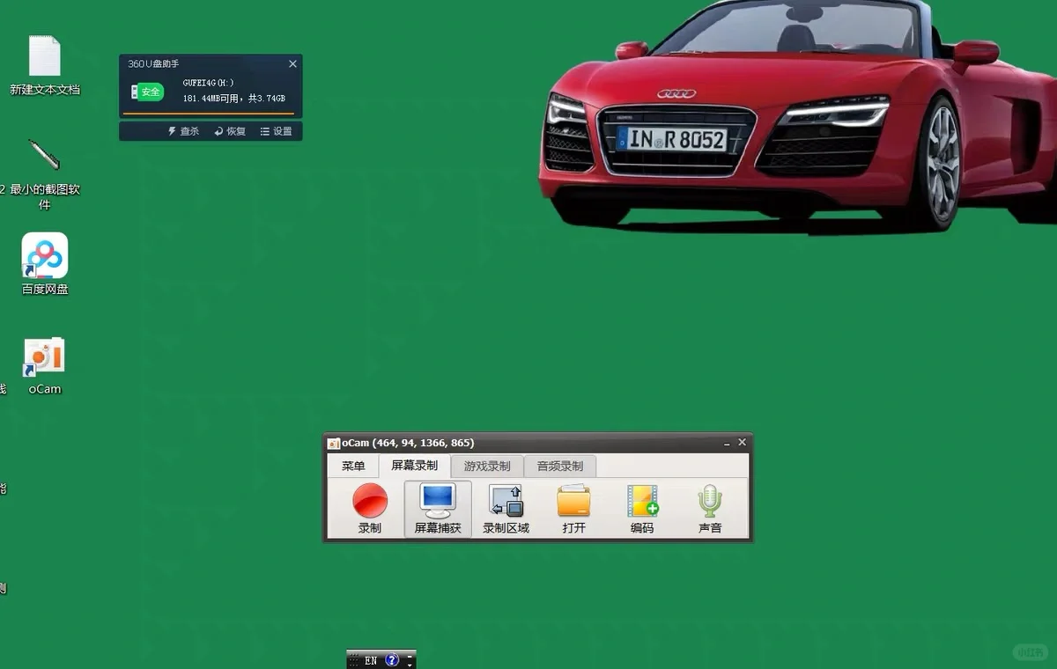This screenshot has height=669, width=1057.
Task: Switch to the 音频录制 tab
Action: click(560, 466)
